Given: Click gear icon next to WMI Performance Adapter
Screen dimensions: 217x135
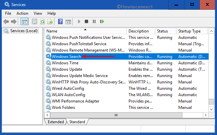Looking at the screenshot, I should coord(48,101).
